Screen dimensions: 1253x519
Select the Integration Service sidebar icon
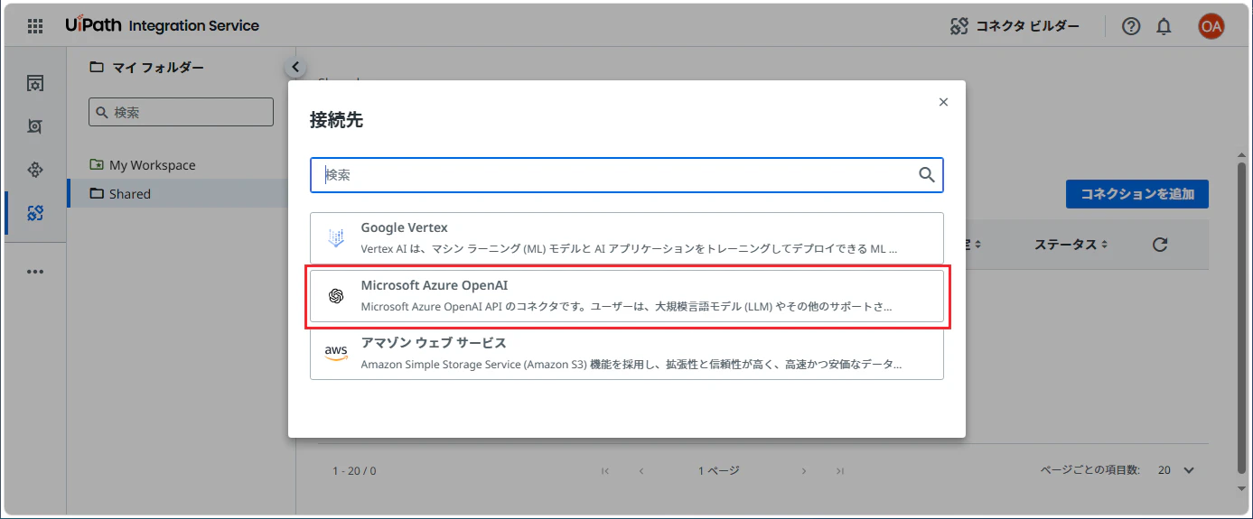pyautogui.click(x=35, y=213)
